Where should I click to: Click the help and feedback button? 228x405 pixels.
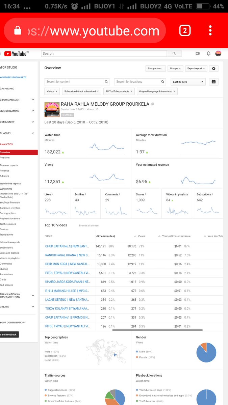coord(9,334)
